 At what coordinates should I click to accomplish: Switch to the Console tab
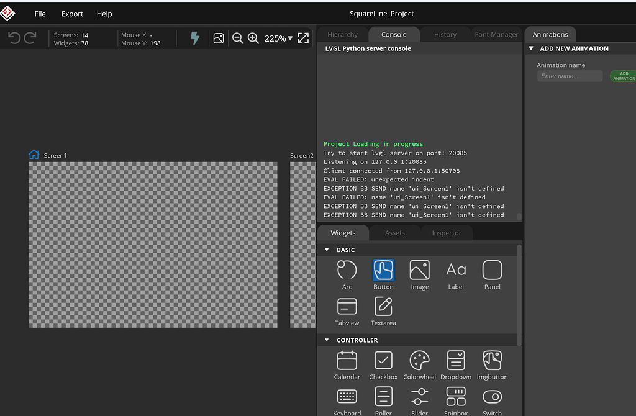(394, 35)
